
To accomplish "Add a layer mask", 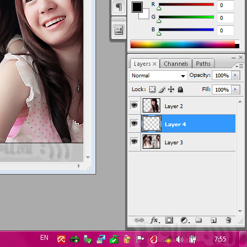I will click(169, 220).
